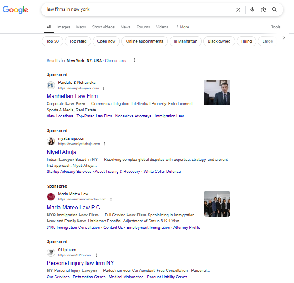Click the 911pi.com favicon
This screenshot has height=283, width=294.
(x=51, y=252)
